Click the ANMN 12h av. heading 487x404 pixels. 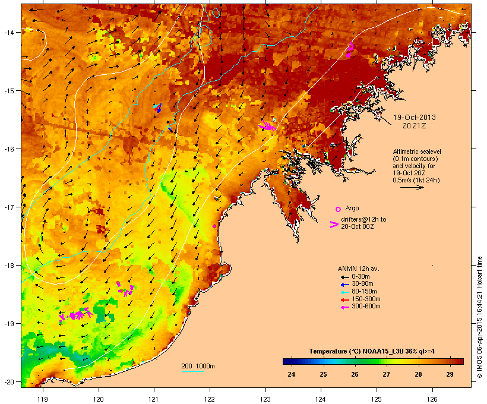(x=358, y=269)
